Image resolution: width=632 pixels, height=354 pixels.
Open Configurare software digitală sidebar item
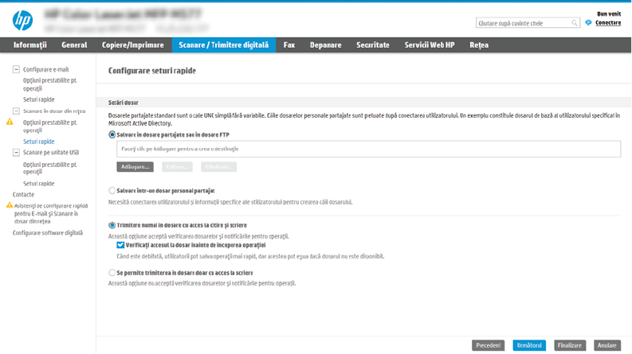pos(48,233)
